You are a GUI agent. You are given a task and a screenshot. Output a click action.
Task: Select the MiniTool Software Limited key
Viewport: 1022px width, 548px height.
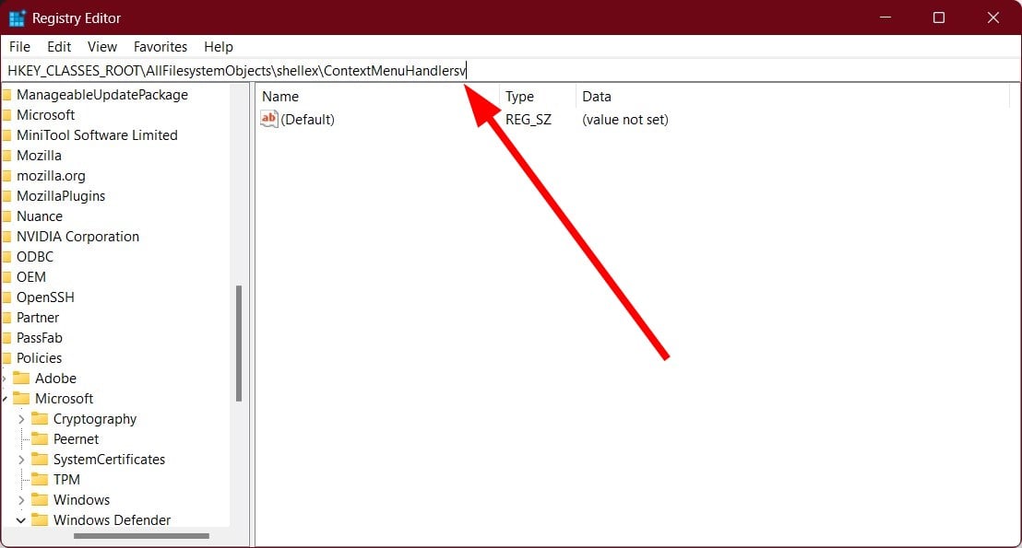point(97,135)
